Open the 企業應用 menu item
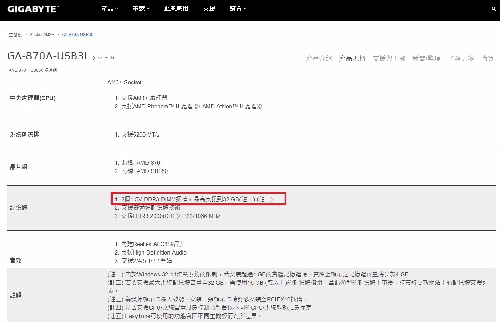This screenshot has width=502, height=322. click(176, 9)
